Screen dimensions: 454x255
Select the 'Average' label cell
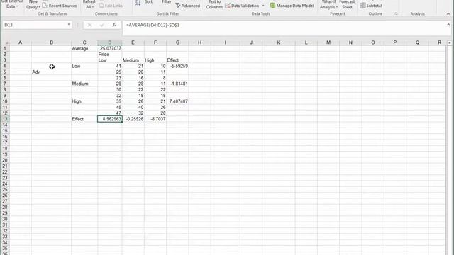84,48
